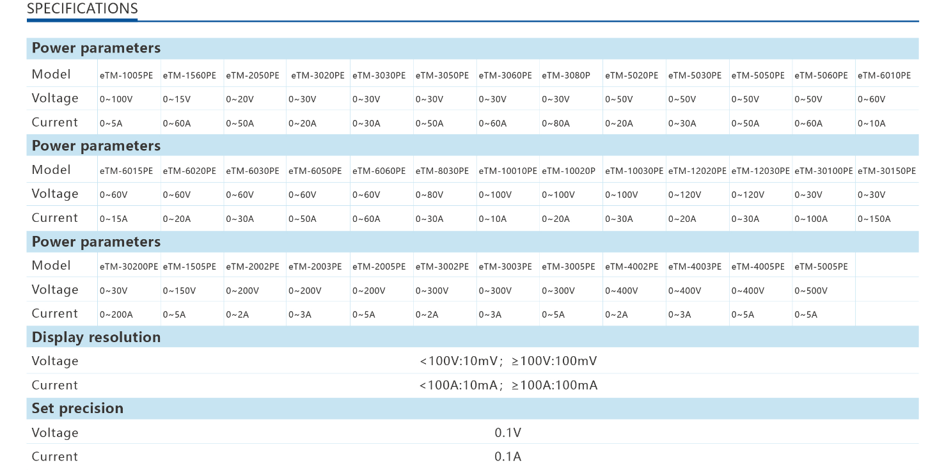Select the 0~80V voltage value
Image resolution: width=944 pixels, height=470 pixels.
pyautogui.click(x=429, y=195)
